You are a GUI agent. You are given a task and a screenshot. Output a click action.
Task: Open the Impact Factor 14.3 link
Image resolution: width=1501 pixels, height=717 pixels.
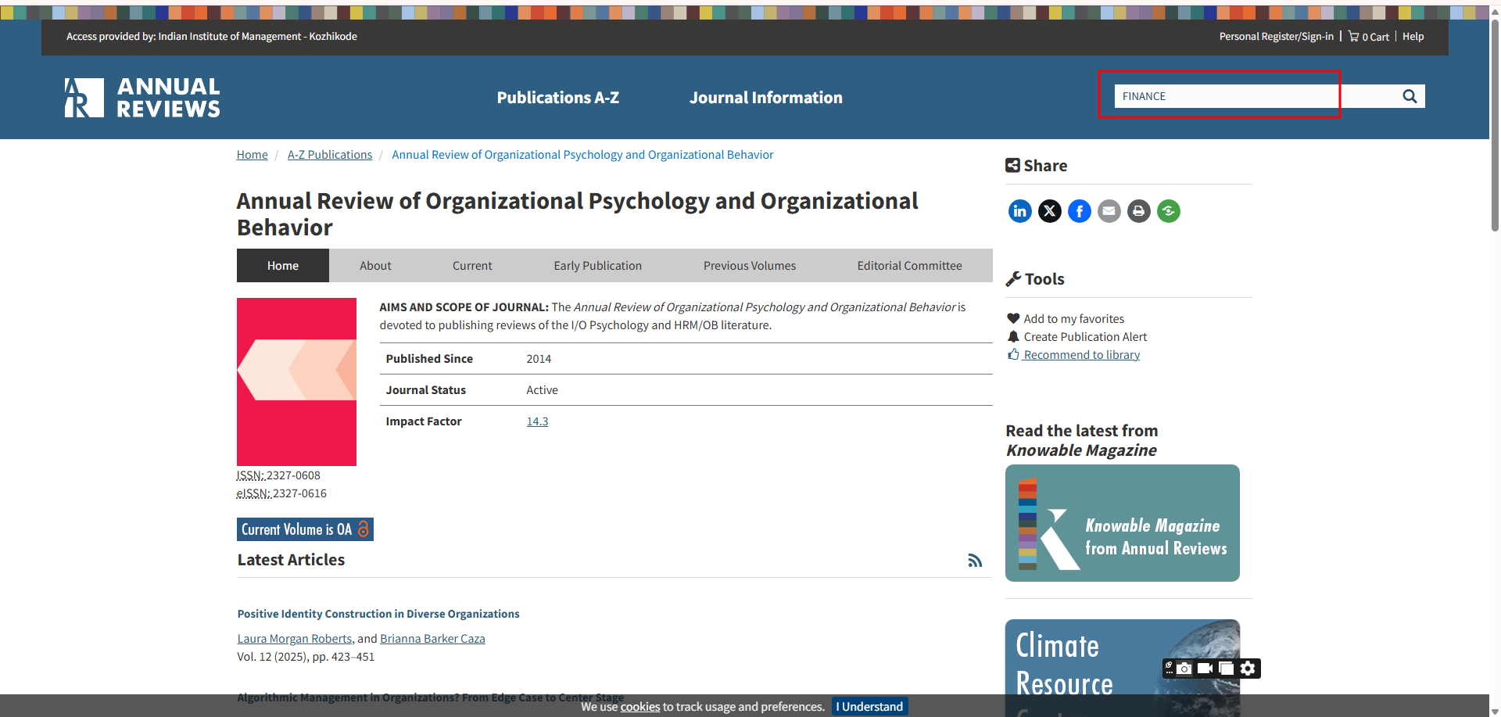coord(537,421)
